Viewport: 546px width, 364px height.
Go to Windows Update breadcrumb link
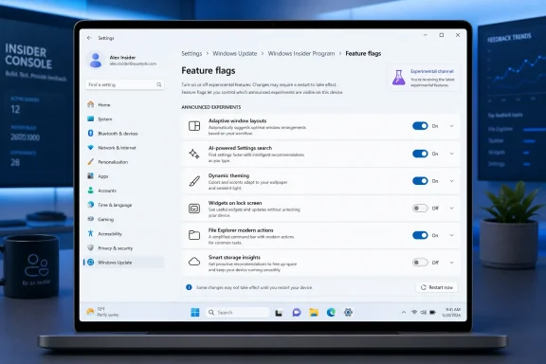[235, 53]
